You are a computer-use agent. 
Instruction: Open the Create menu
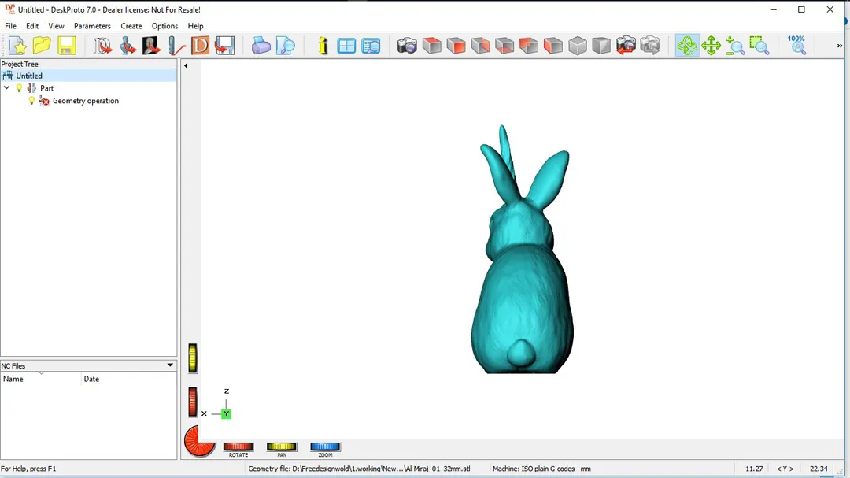click(131, 26)
